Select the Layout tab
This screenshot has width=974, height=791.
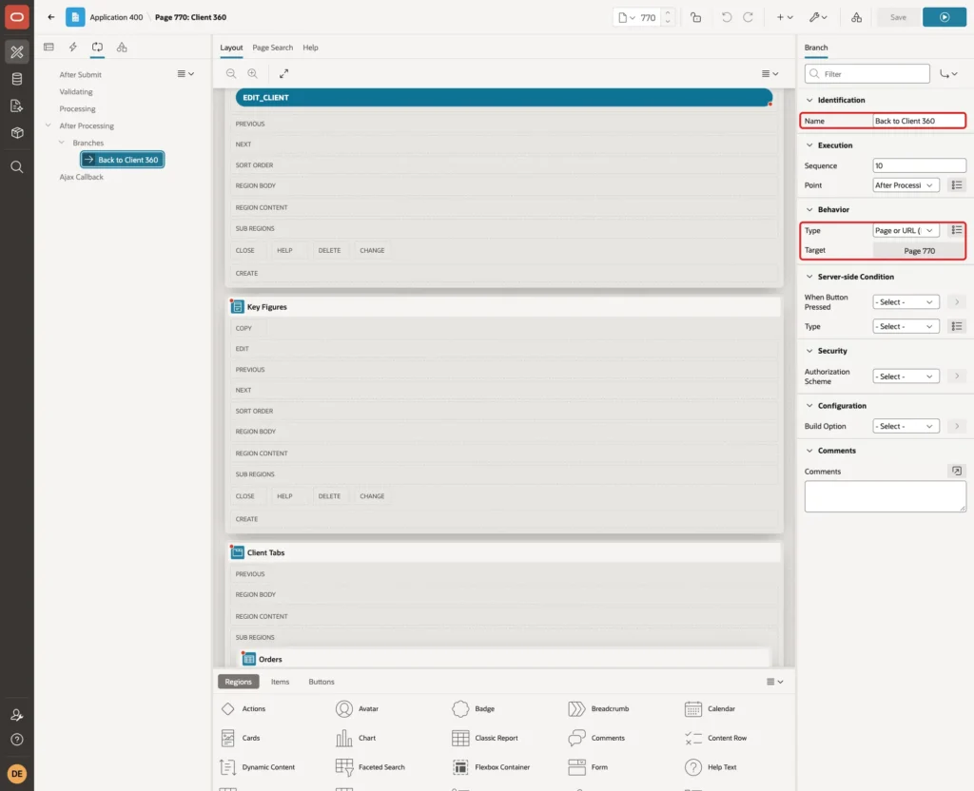coord(231,48)
